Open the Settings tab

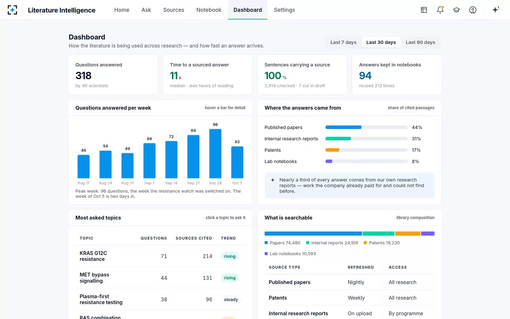(284, 10)
